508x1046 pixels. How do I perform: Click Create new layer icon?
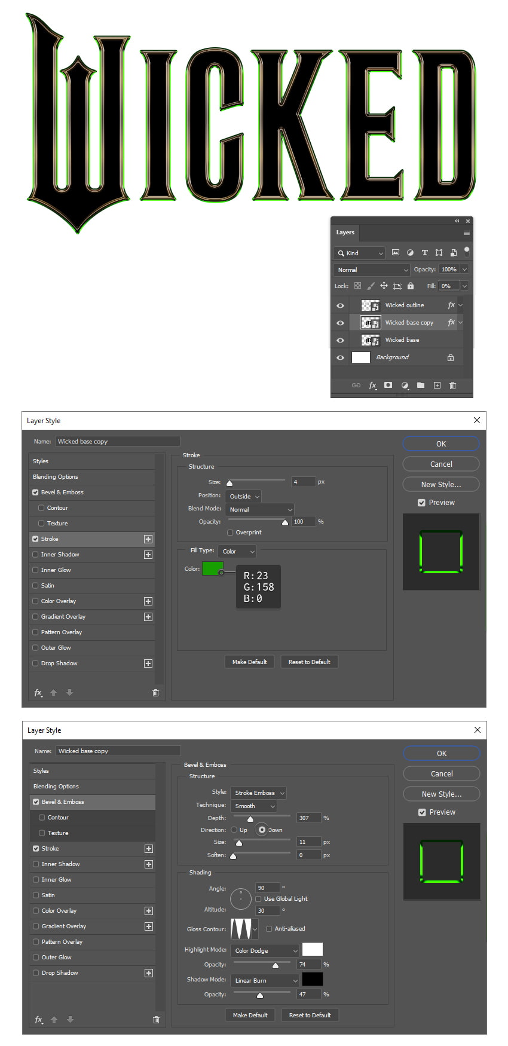point(437,386)
